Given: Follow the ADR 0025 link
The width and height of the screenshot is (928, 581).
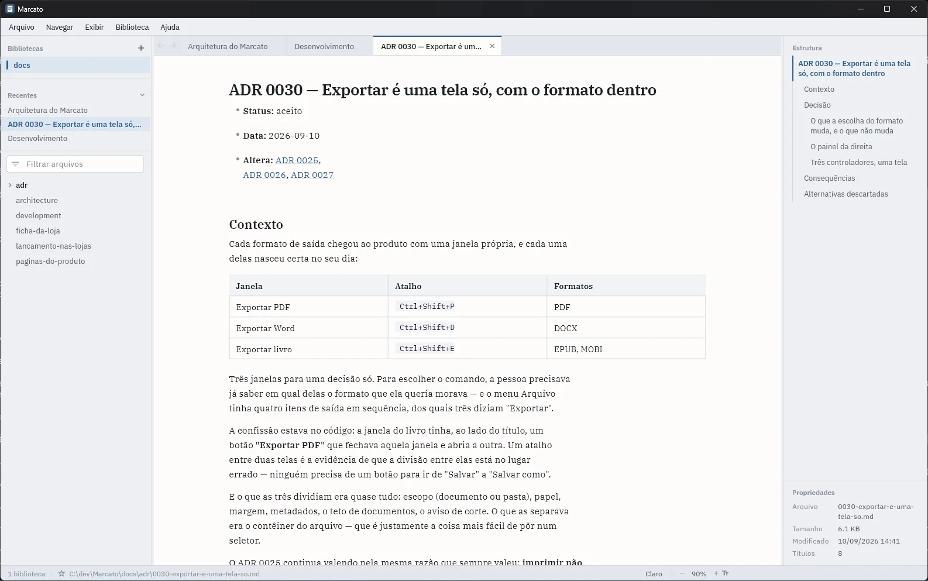Looking at the screenshot, I should click(x=297, y=160).
